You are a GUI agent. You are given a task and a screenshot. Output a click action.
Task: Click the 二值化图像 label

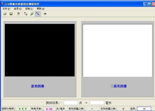pos(119,86)
